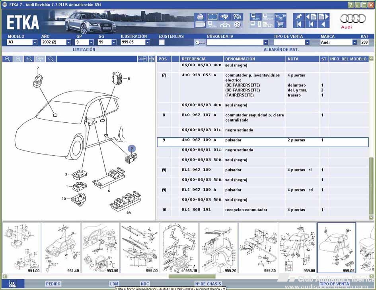This screenshot has width=376, height=290.
Task: Click the parts list scroll up arrow
Action: pyautogui.click(x=371, y=58)
